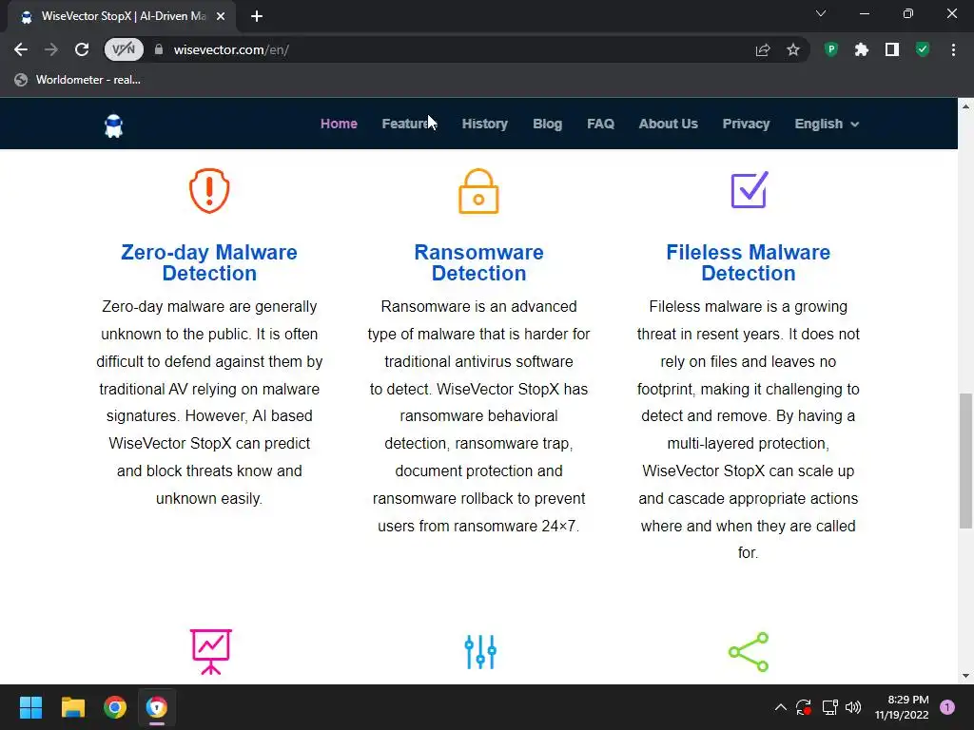The height and width of the screenshot is (730, 974).
Task: Select the WiseVector StopX browser tab
Action: coord(122,17)
